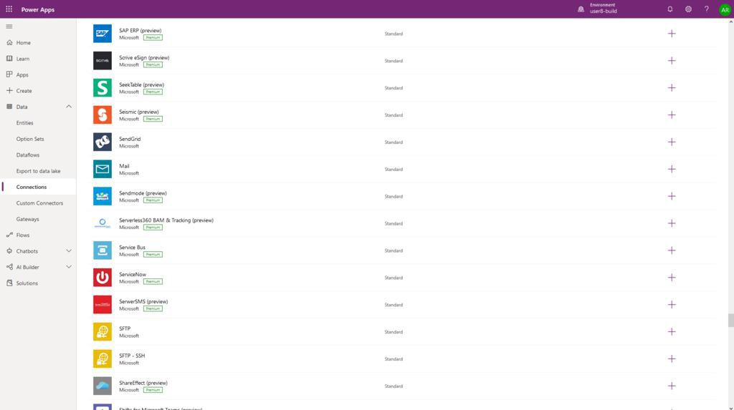Go to Home in sidebar
Image resolution: width=734 pixels, height=410 pixels.
[x=38, y=42]
